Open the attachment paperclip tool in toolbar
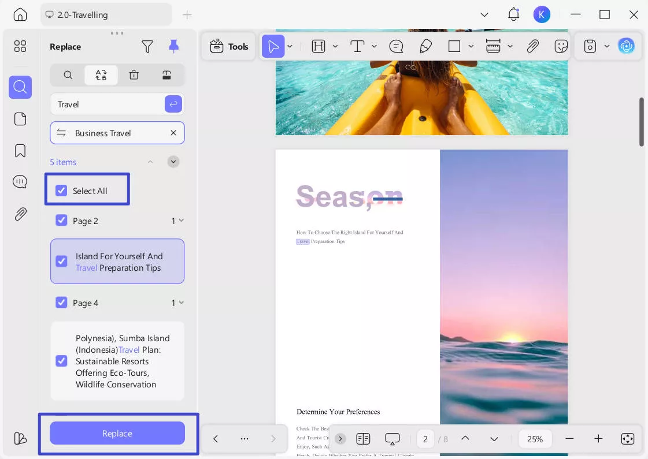Screen dimensions: 648x459 pos(532,47)
